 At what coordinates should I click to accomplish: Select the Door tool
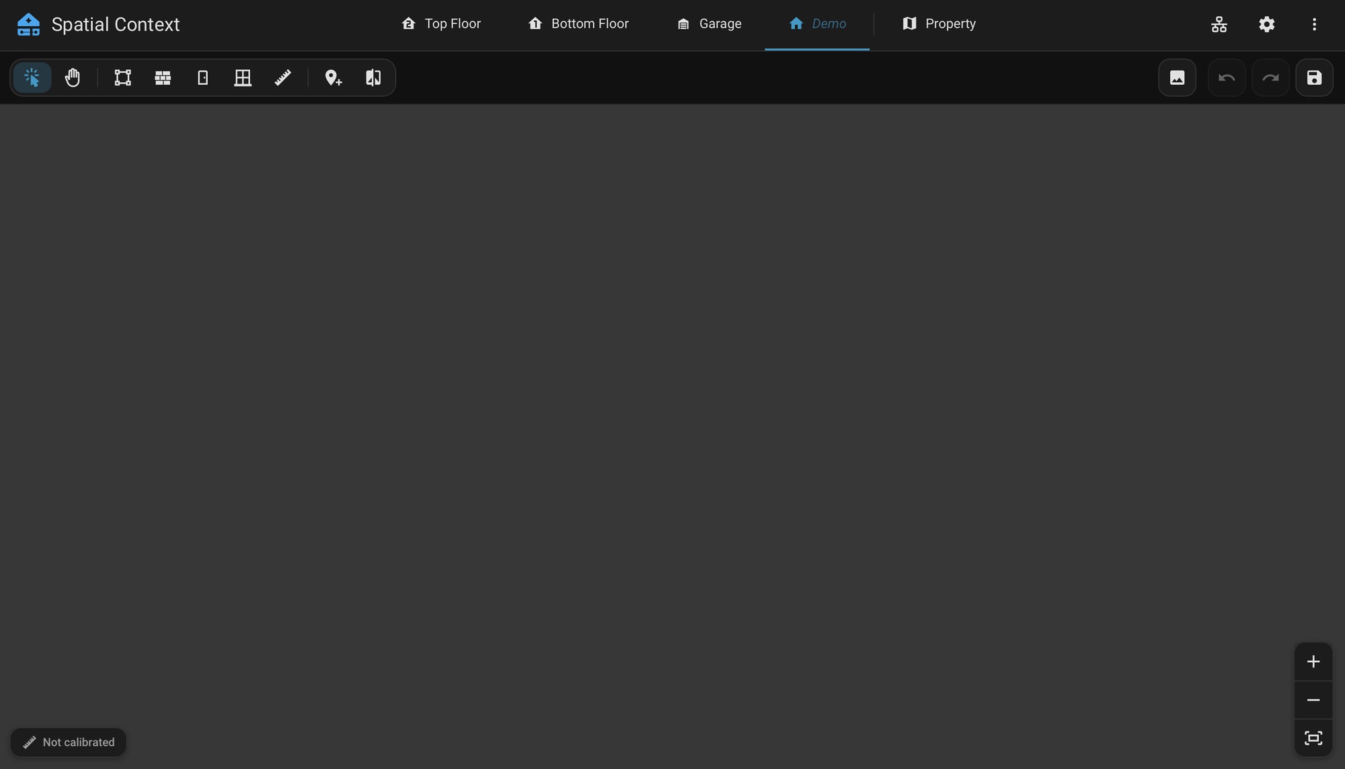click(202, 78)
